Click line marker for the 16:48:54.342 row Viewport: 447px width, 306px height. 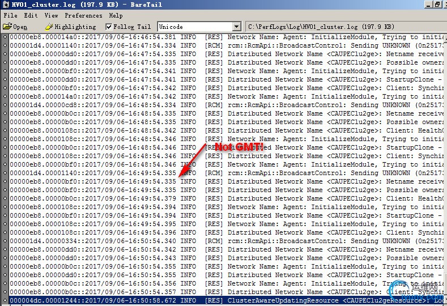(5, 130)
